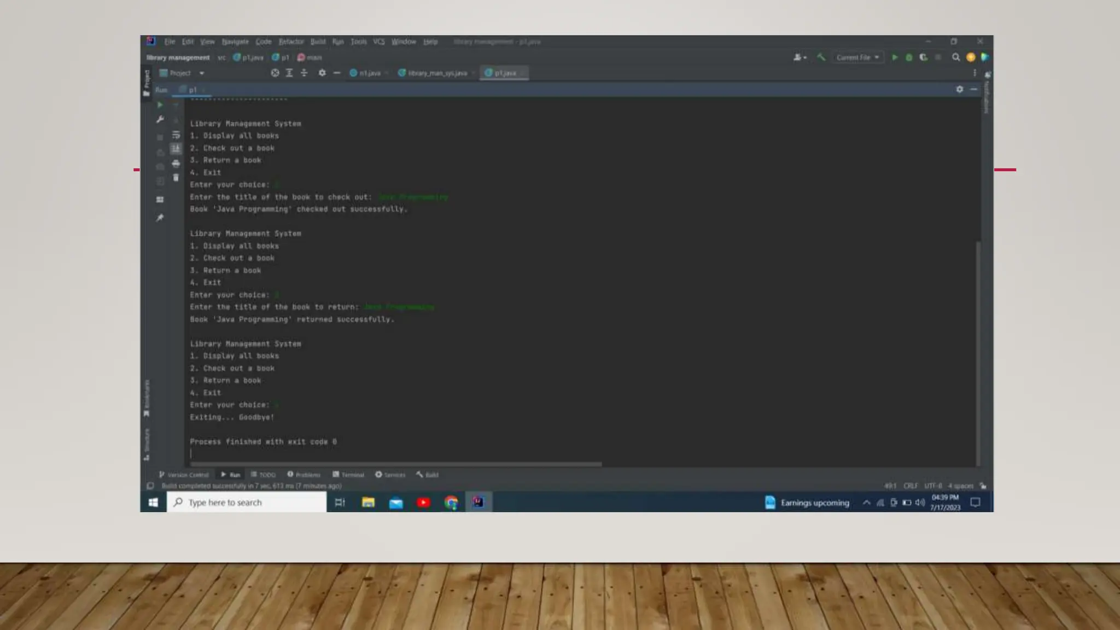Open the Current File run configuration dropdown
This screenshot has width=1120, height=630.
click(x=857, y=57)
